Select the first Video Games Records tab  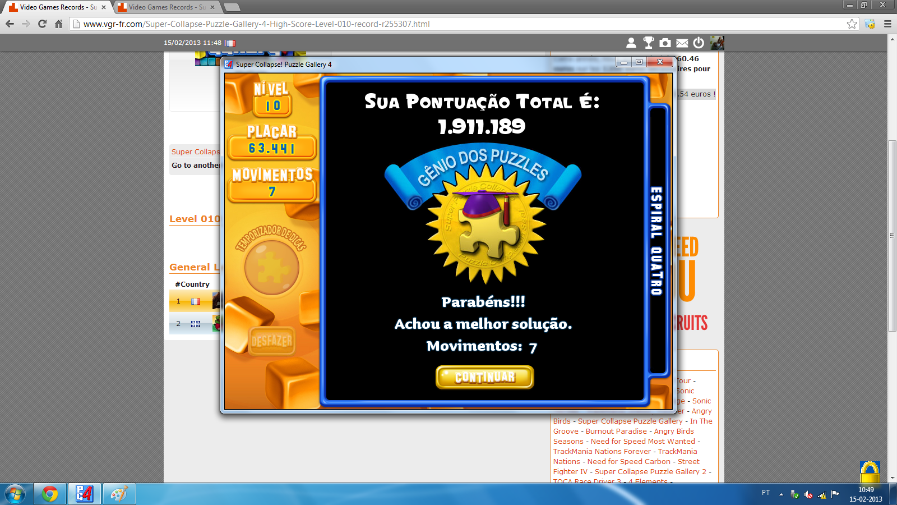click(54, 7)
